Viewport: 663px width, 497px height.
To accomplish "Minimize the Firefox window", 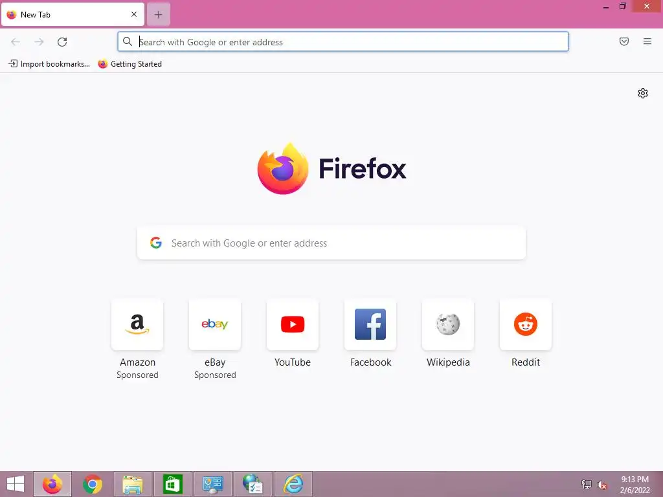I will click(x=606, y=6).
